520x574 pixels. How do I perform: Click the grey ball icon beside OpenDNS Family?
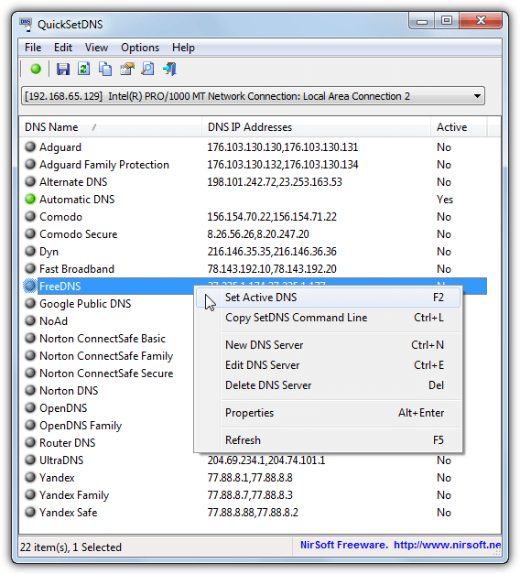[x=30, y=425]
